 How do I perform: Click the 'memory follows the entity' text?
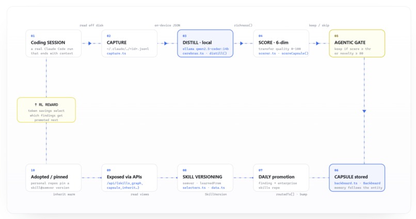(x=358, y=188)
